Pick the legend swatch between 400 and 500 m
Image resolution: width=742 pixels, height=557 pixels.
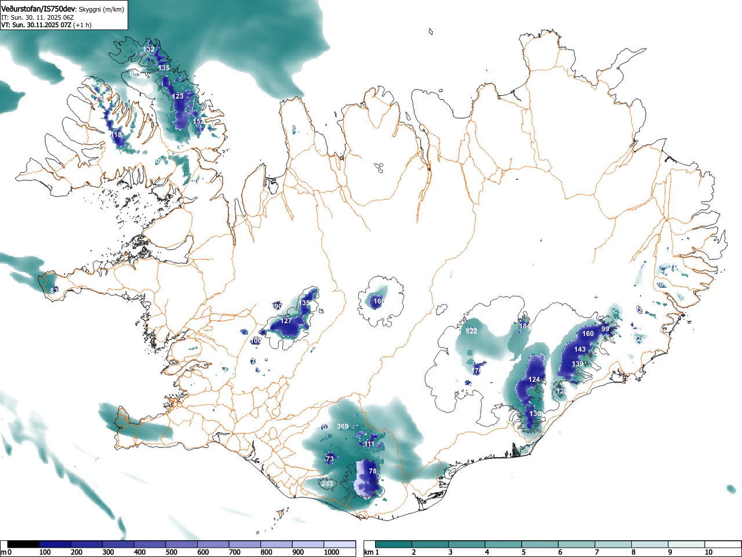(x=150, y=544)
